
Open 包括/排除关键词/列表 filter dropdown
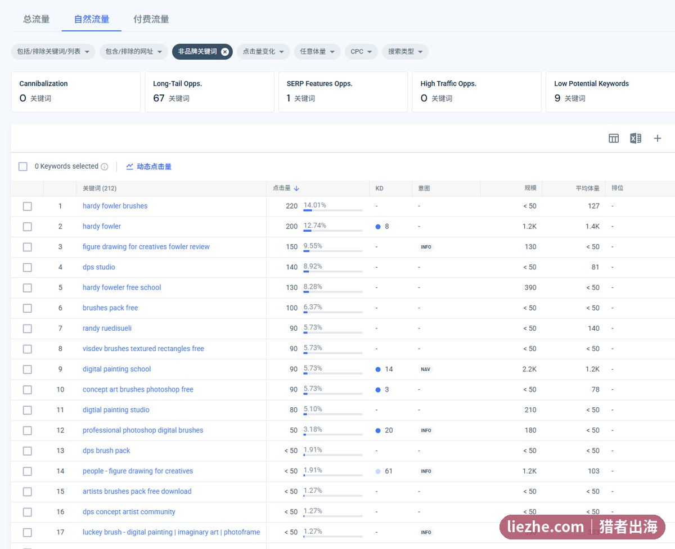[53, 52]
